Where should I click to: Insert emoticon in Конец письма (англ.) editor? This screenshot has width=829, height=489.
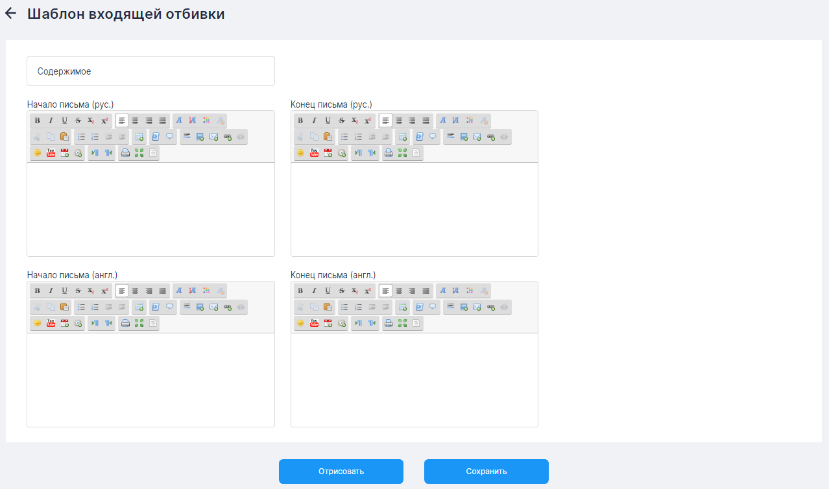pos(300,323)
